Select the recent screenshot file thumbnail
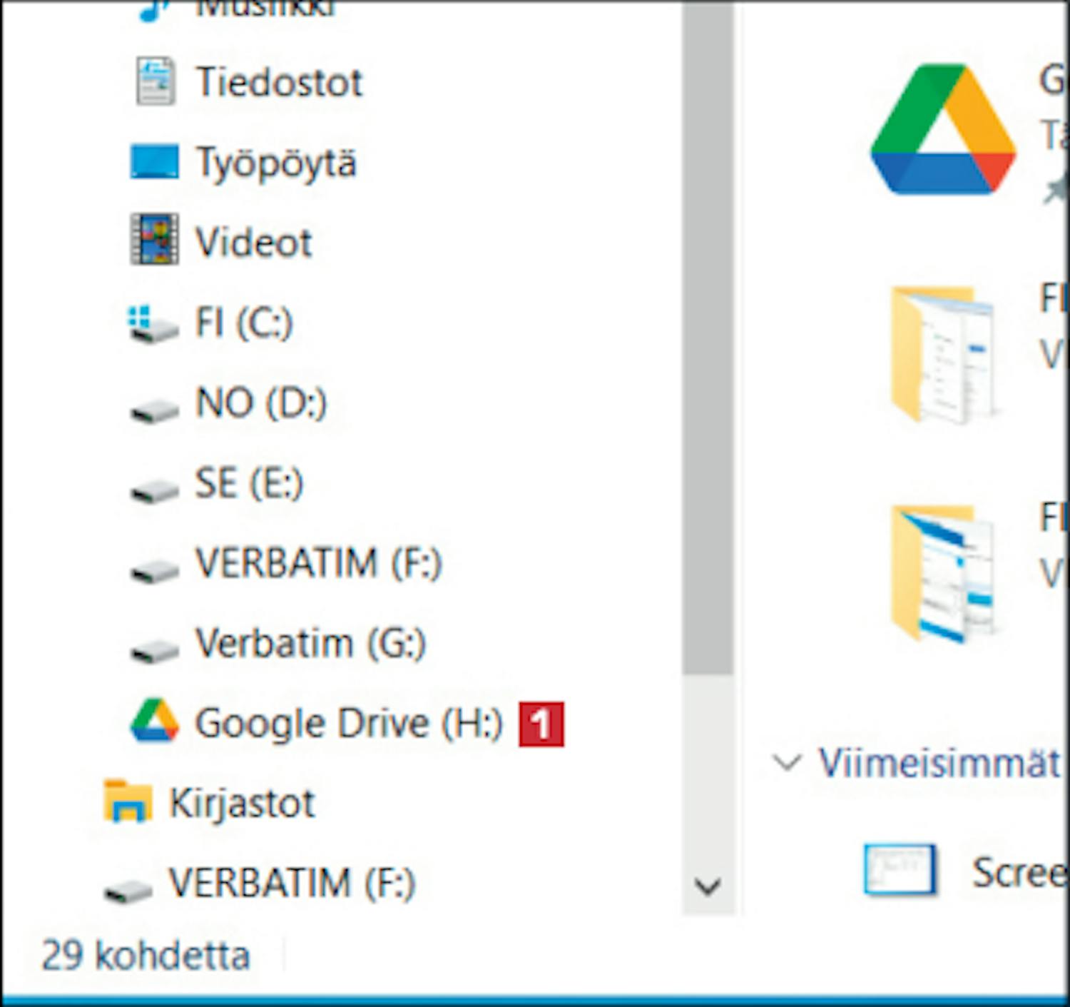The width and height of the screenshot is (1070, 1007). (x=899, y=869)
